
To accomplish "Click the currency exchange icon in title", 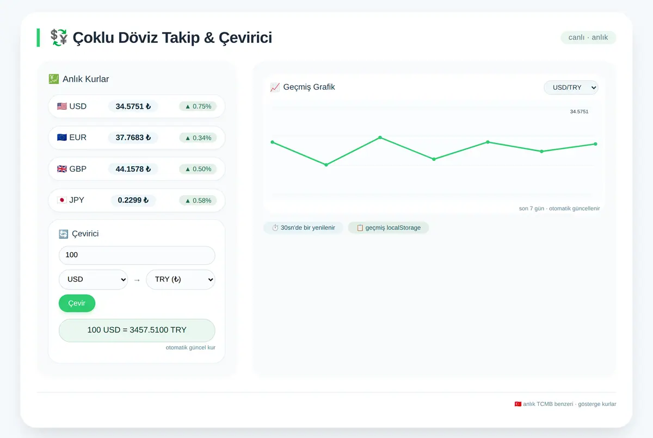I will pos(59,37).
